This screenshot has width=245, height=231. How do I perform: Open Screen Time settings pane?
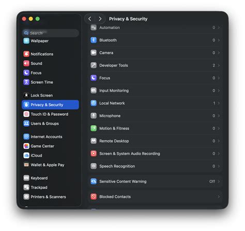pyautogui.click(x=50, y=82)
